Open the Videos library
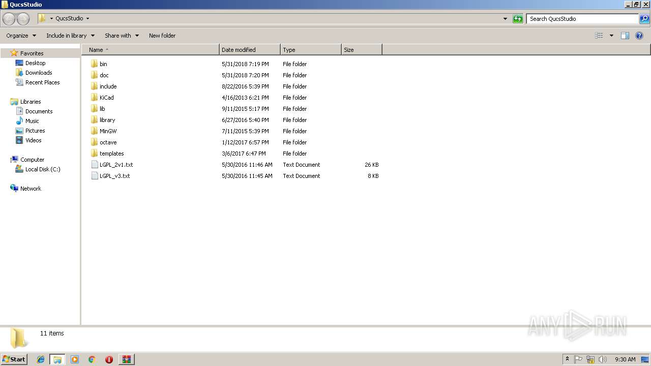 [33, 140]
